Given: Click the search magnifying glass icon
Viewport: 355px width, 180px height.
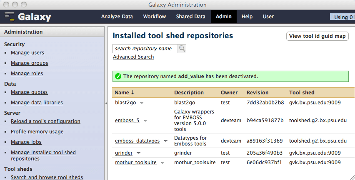Looking at the screenshot, I should [182, 49].
